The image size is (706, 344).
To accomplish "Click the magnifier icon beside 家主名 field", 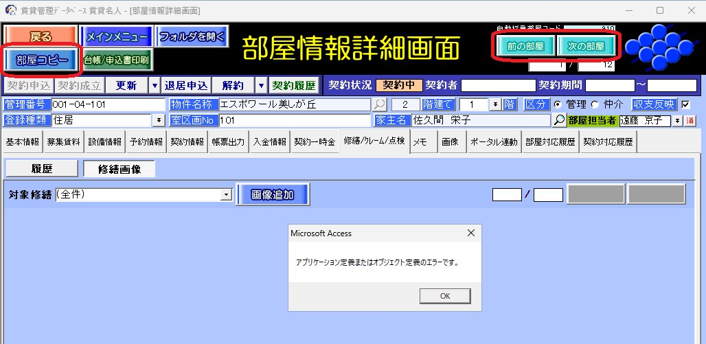I will coord(560,120).
